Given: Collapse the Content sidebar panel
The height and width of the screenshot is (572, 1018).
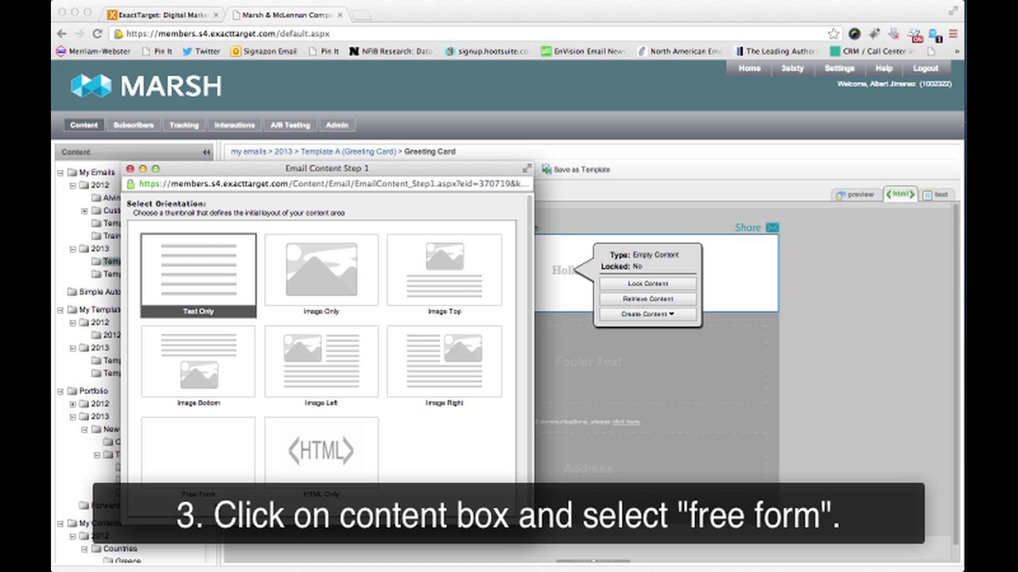Looking at the screenshot, I should (207, 152).
